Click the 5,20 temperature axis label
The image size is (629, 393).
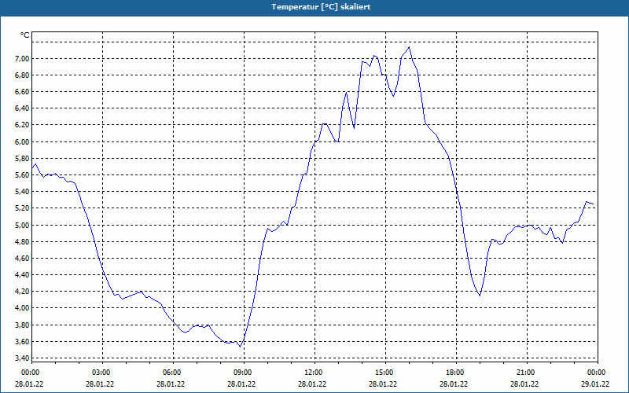click(22, 208)
